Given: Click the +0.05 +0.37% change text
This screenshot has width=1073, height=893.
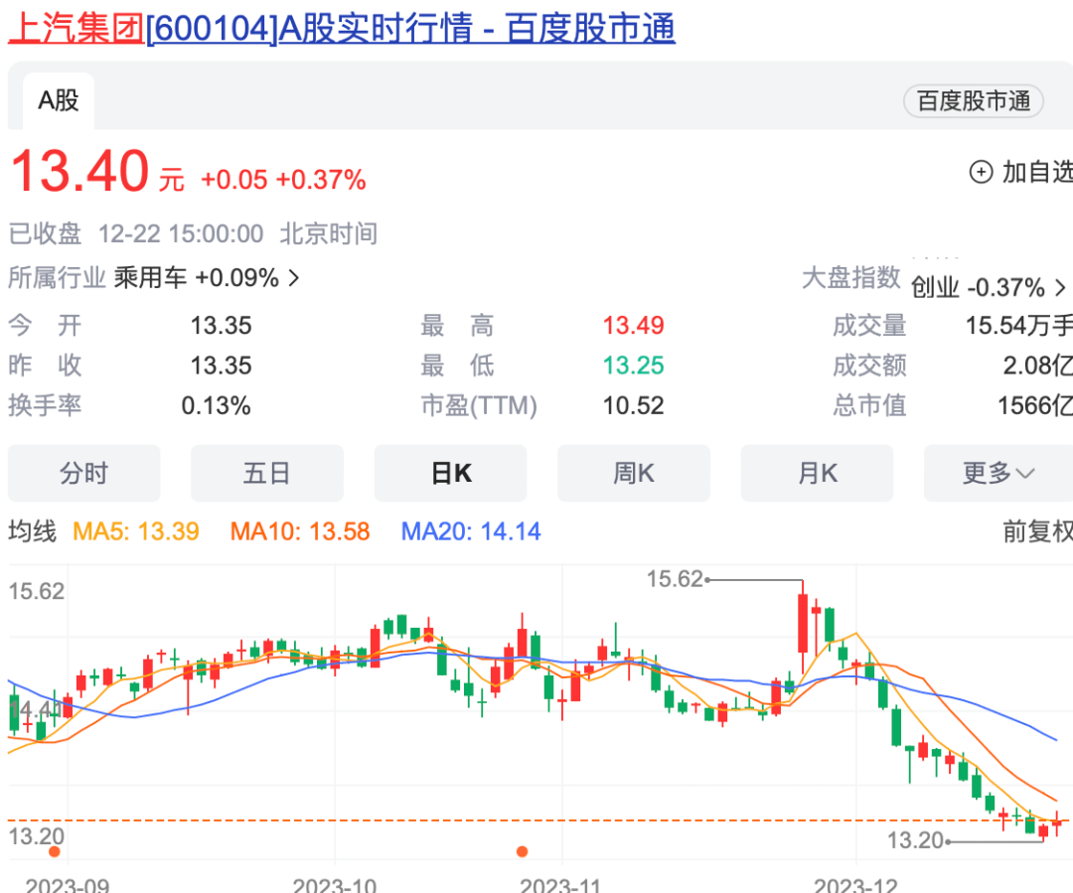Looking at the screenshot, I should pyautogui.click(x=283, y=180).
